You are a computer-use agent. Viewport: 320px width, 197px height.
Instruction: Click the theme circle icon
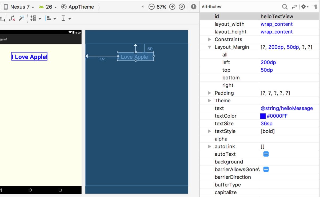(64, 7)
